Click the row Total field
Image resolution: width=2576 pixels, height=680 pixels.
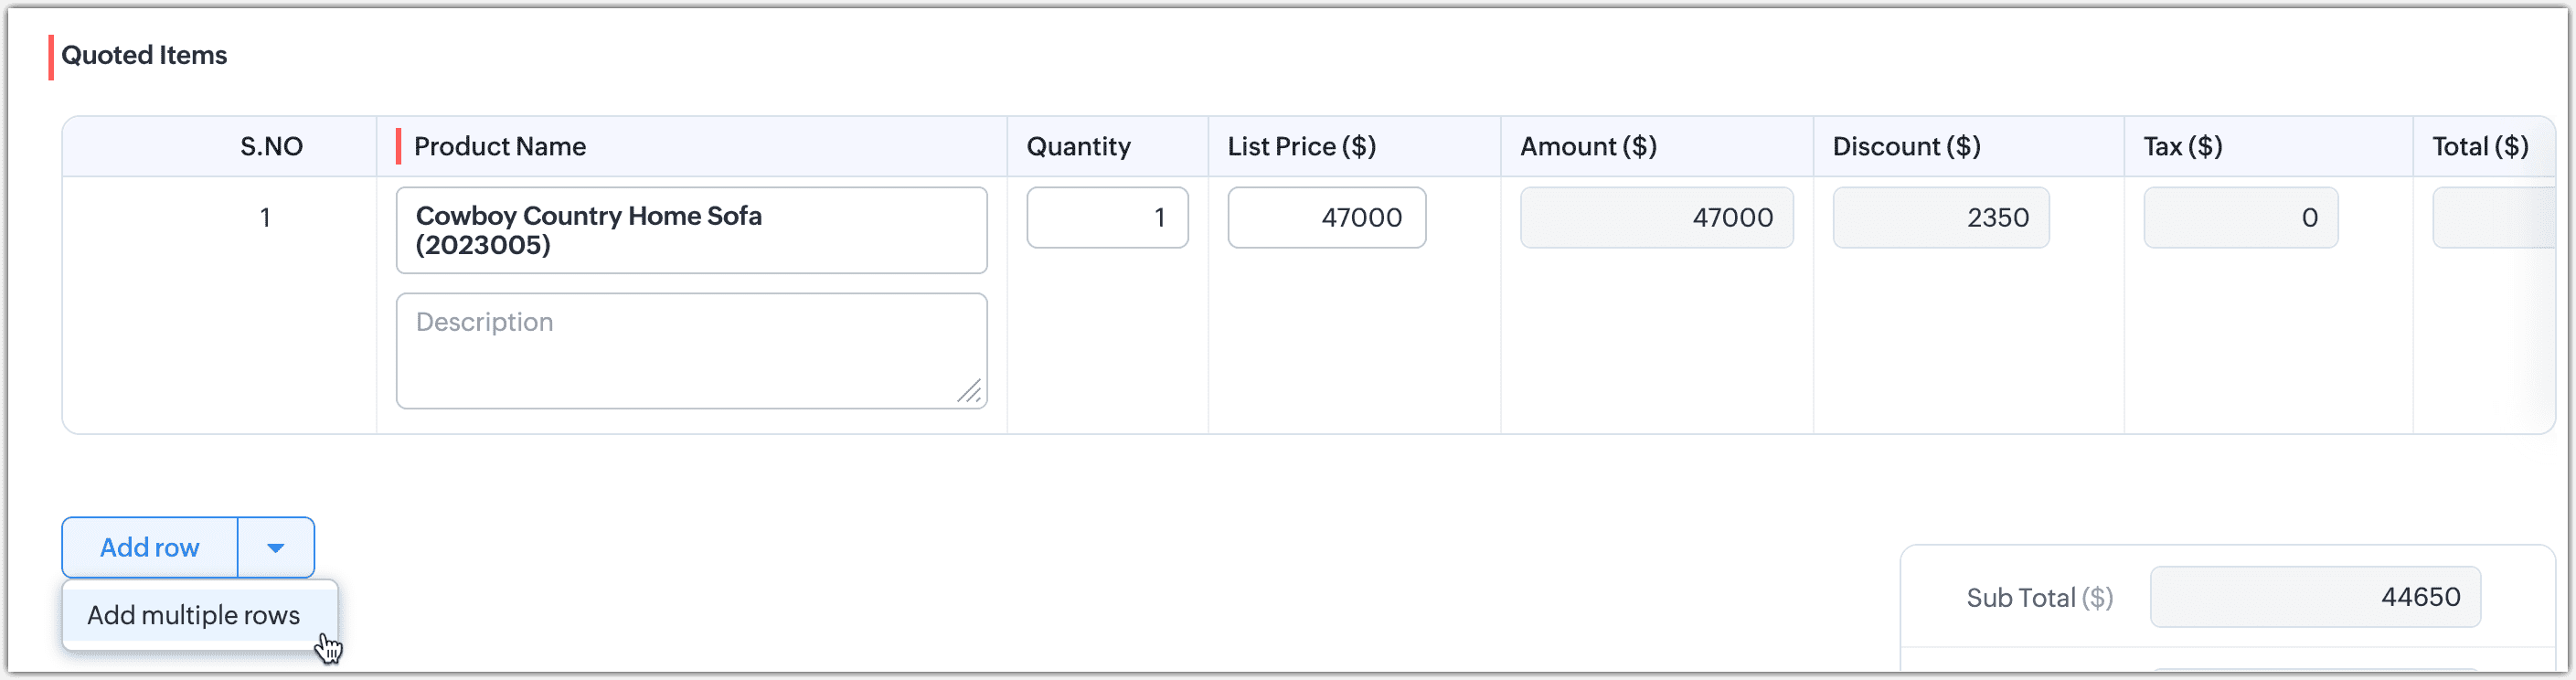click(2492, 217)
